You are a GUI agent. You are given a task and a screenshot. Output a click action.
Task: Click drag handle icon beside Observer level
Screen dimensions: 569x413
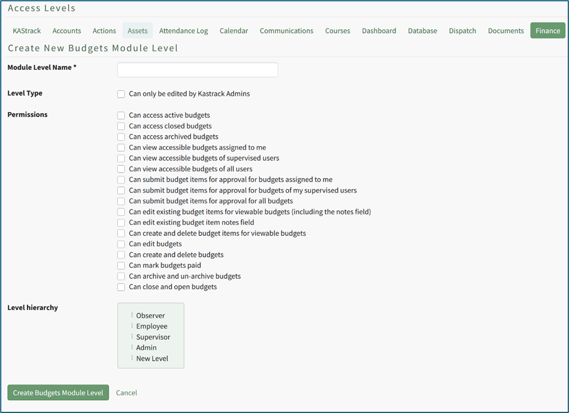(x=132, y=315)
